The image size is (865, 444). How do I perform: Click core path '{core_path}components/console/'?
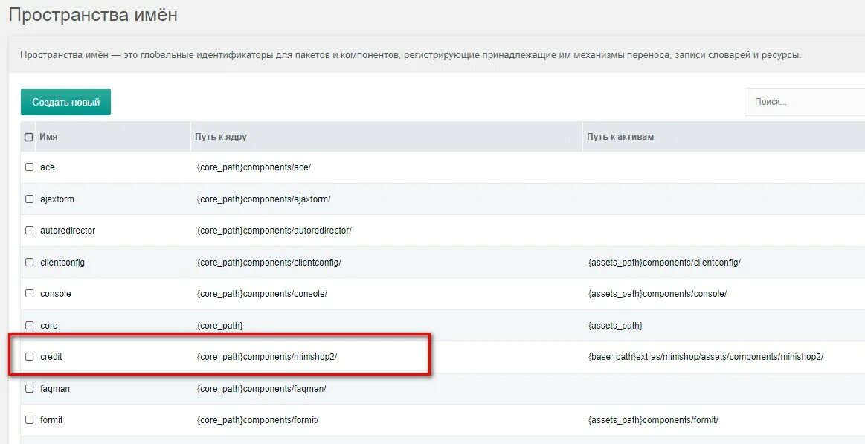click(262, 294)
